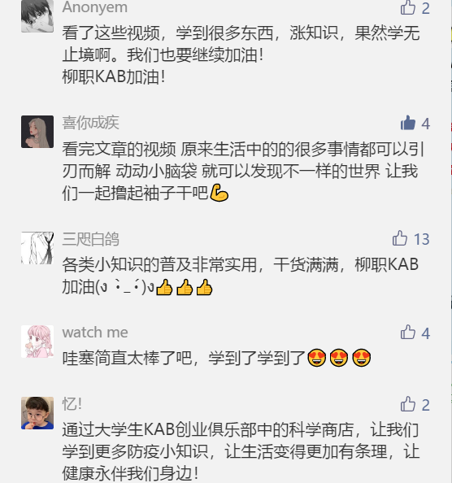The width and height of the screenshot is (452, 483).
Task: Select the username 三思白鸽
Action: [x=90, y=239]
